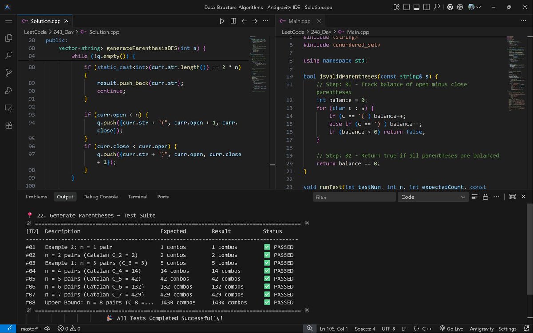Navigate back with the left arrow
This screenshot has width=533, height=333.
244,21
